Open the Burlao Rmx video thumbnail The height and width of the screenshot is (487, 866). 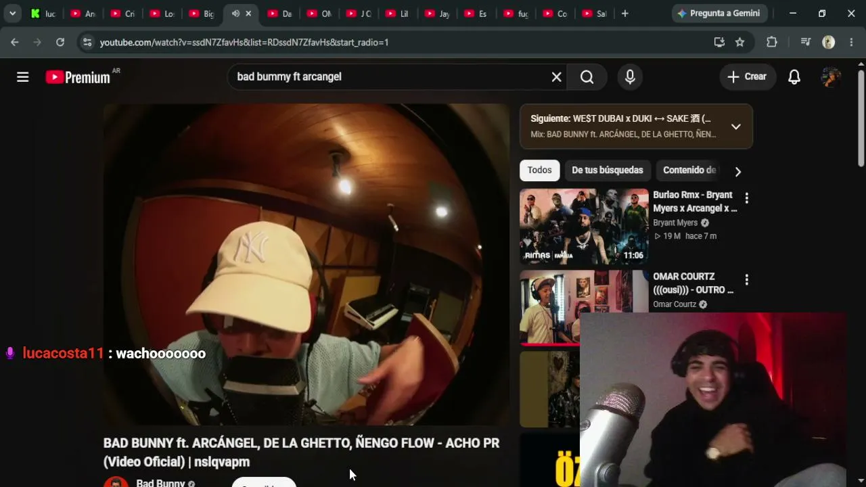pyautogui.click(x=584, y=226)
